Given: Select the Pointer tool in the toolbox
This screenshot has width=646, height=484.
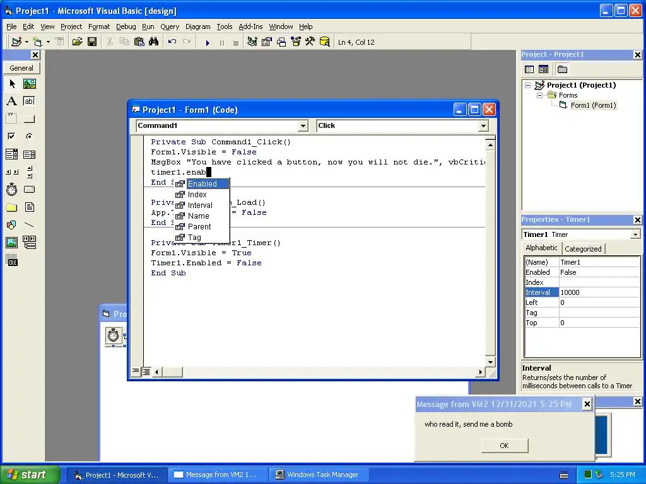Looking at the screenshot, I should click(x=12, y=84).
